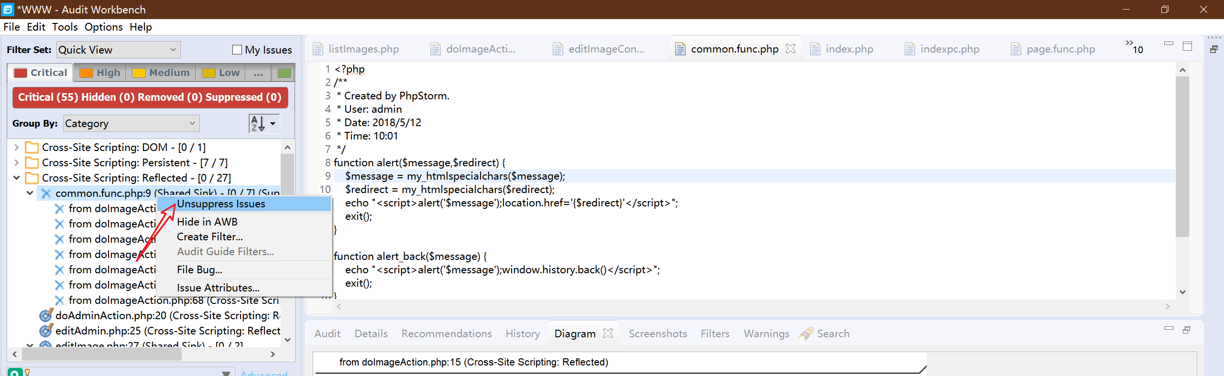Switch to doImageActi... editor tab
The height and width of the screenshot is (376, 1224).
(x=473, y=49)
